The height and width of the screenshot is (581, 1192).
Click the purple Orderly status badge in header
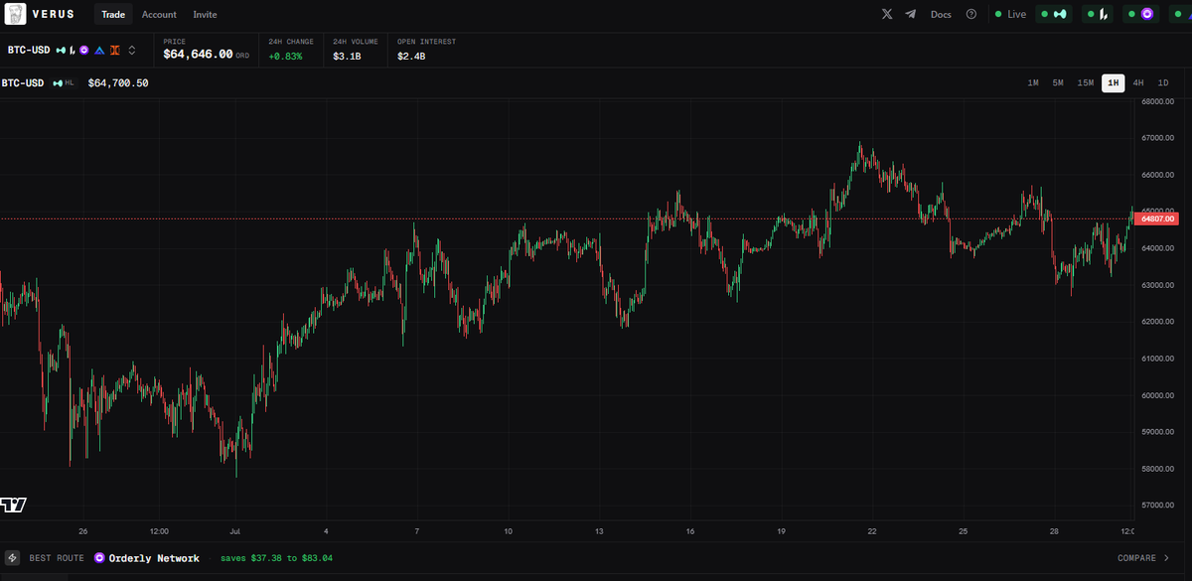[1141, 15]
